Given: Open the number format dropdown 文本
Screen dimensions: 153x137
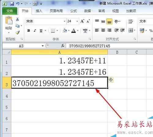Looking at the screenshot, I should pyautogui.click(x=146, y=21).
